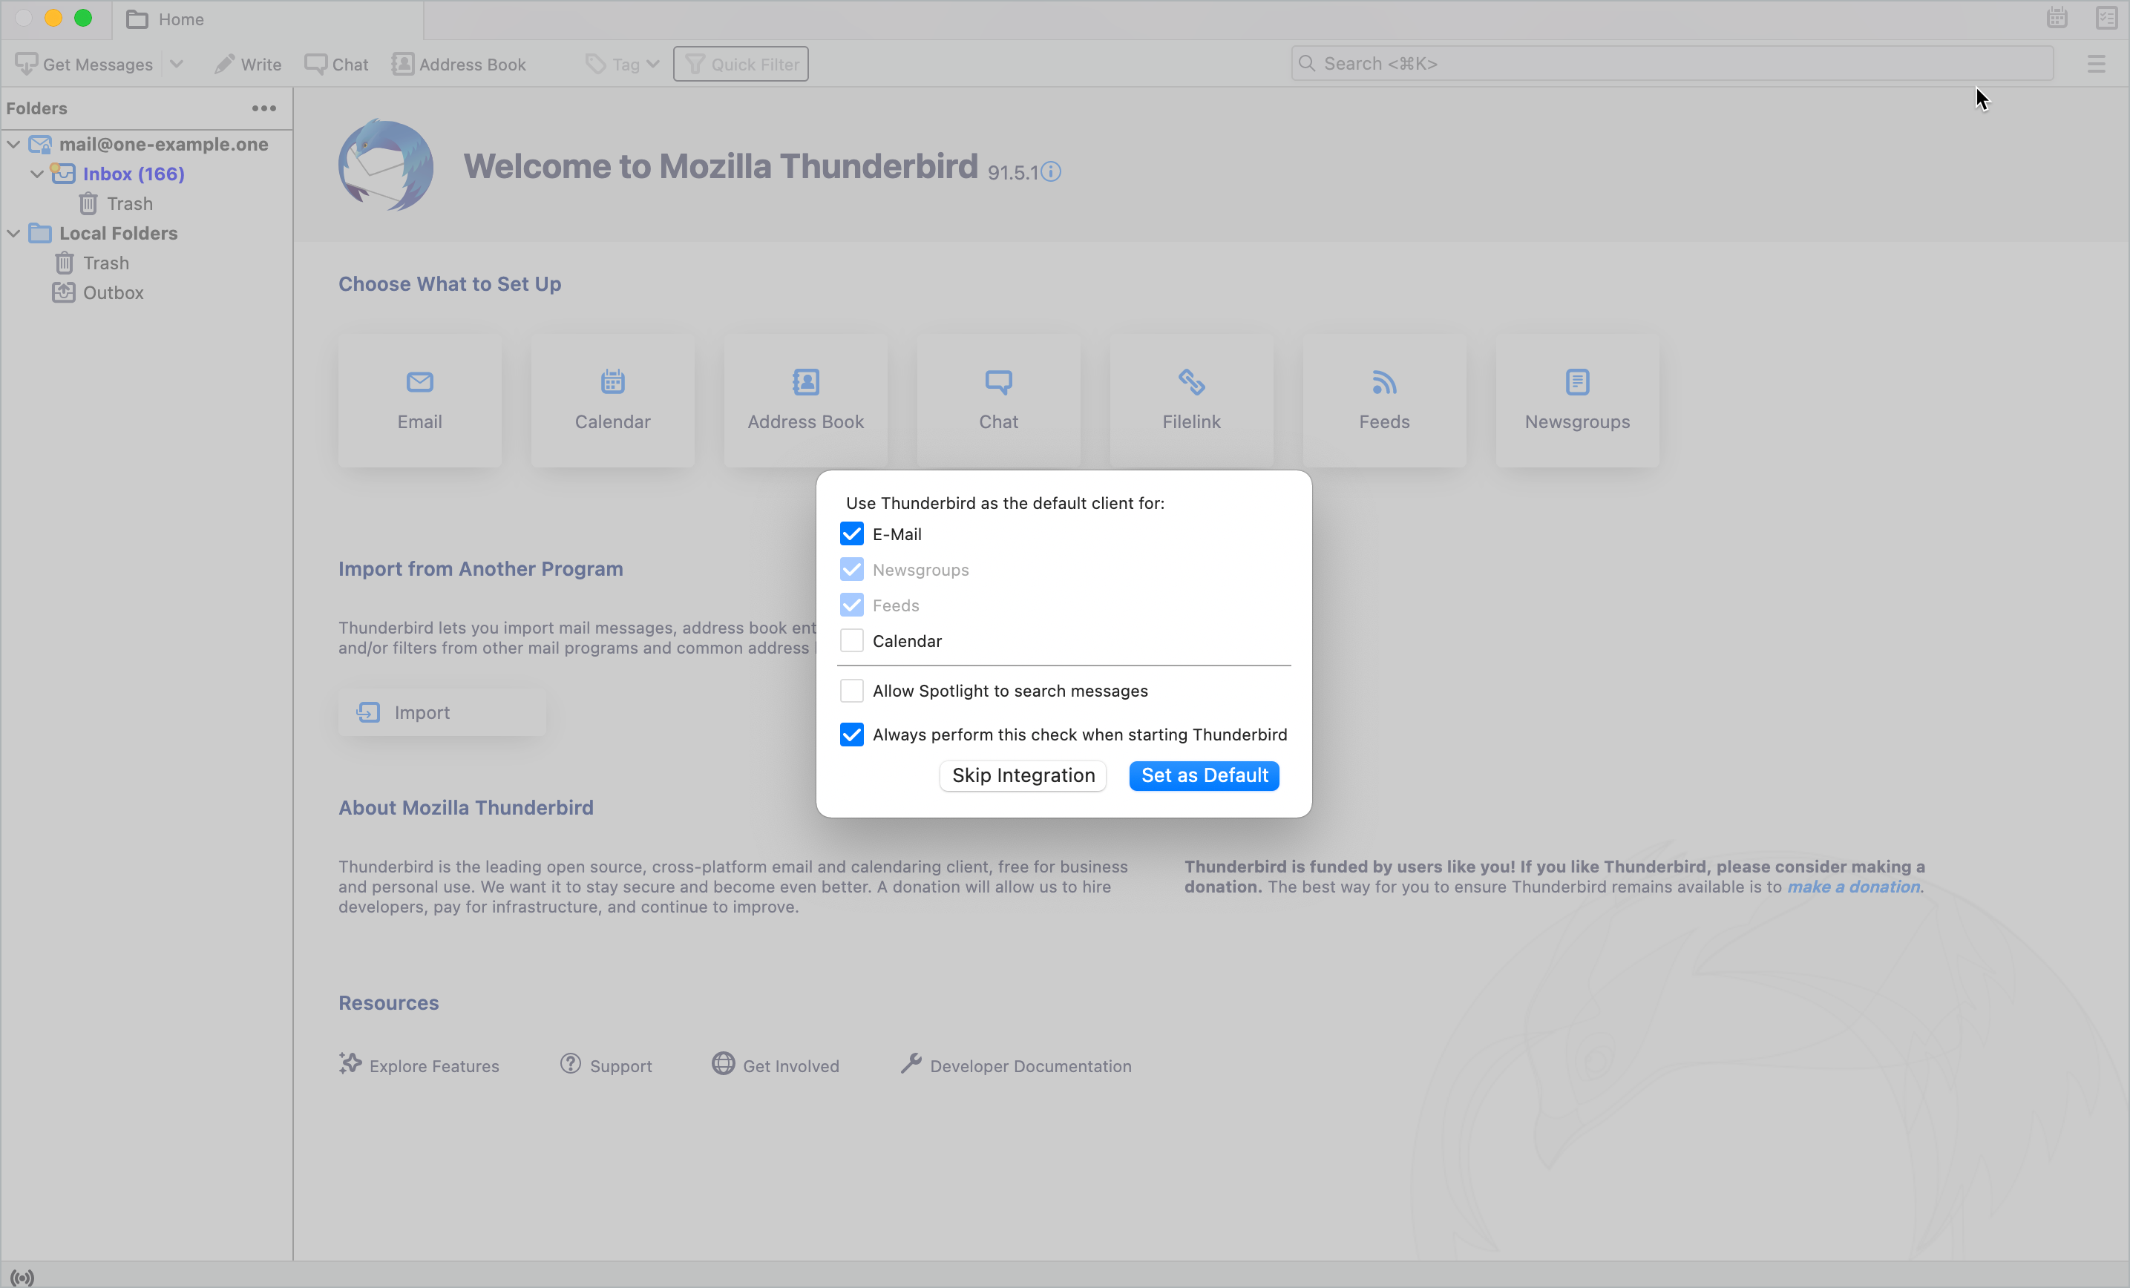Click Set as Default button
This screenshot has width=2130, height=1288.
(x=1202, y=774)
